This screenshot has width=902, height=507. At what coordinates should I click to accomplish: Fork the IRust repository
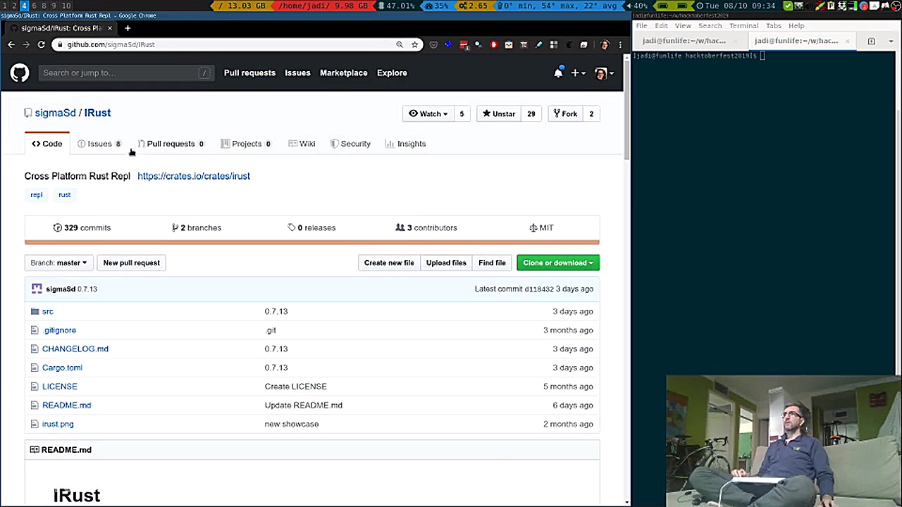coord(565,114)
